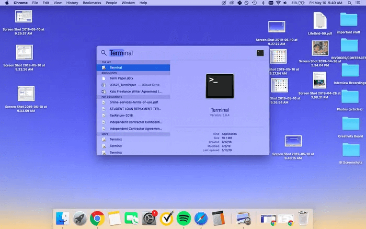Click the Wi-Fi status icon
Image resolution: width=366 pixels, height=229 pixels.
(x=278, y=3)
